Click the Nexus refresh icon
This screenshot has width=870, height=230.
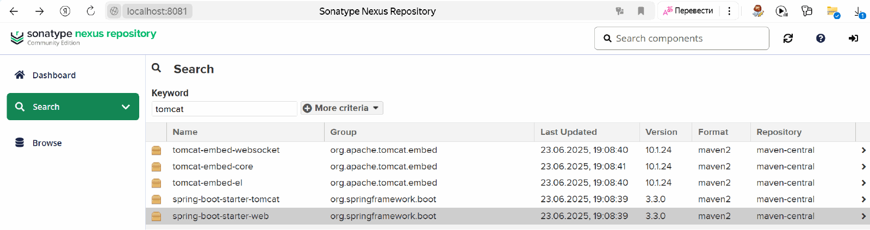coord(788,38)
